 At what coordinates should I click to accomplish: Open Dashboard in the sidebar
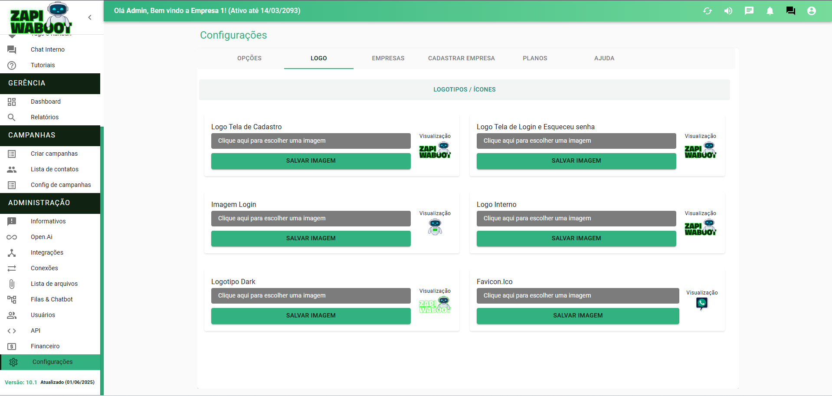tap(50, 101)
